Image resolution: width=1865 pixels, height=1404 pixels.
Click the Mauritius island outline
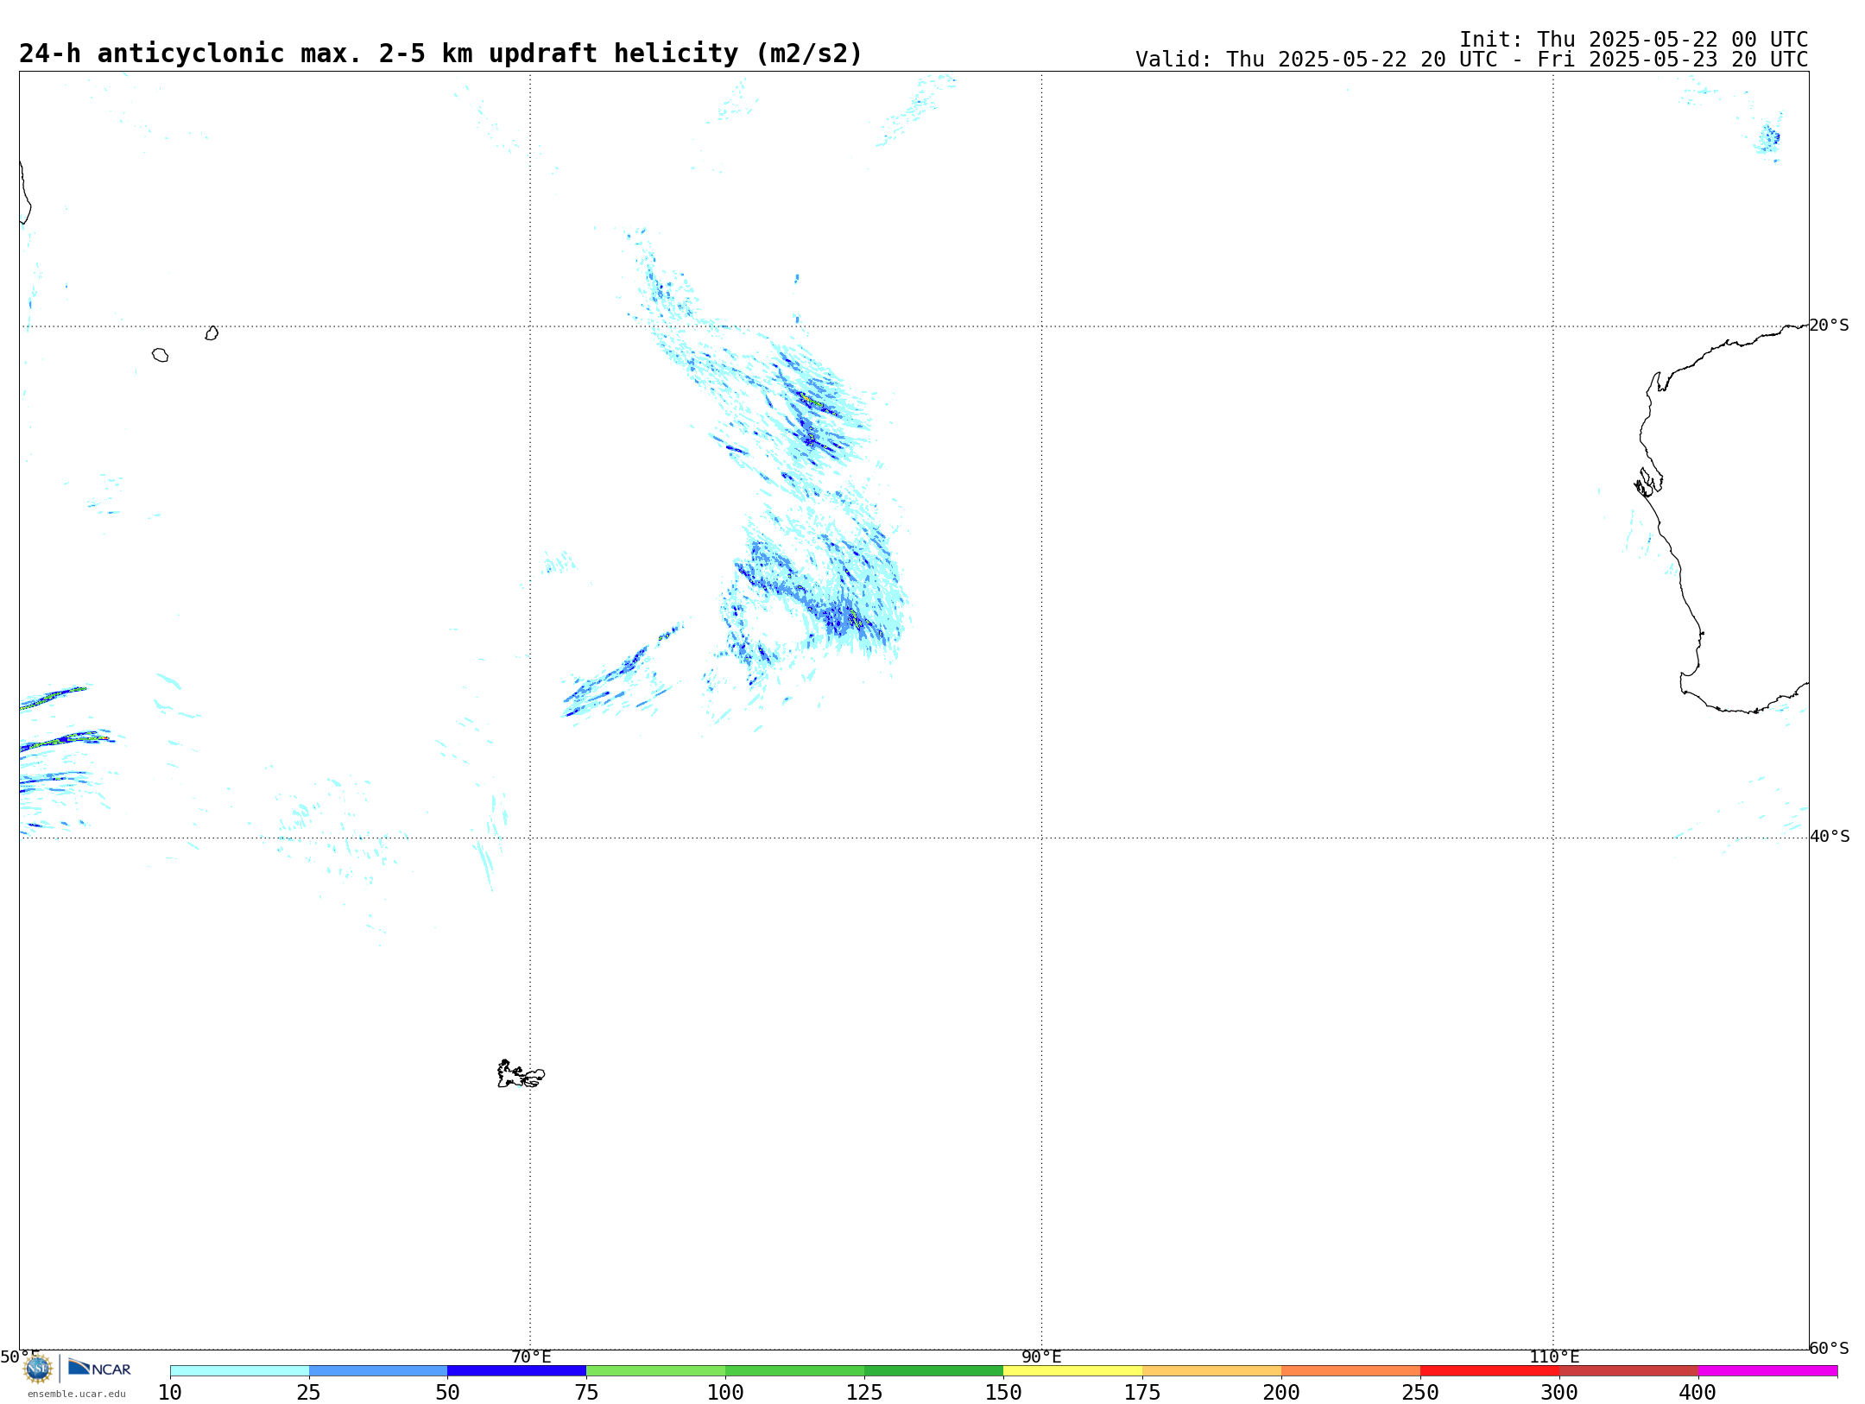click(212, 333)
